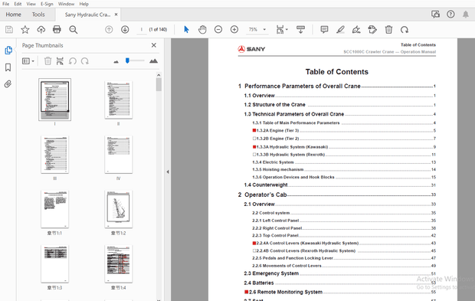Select the Sany Hydraulic Cra... document tab

coord(87,15)
